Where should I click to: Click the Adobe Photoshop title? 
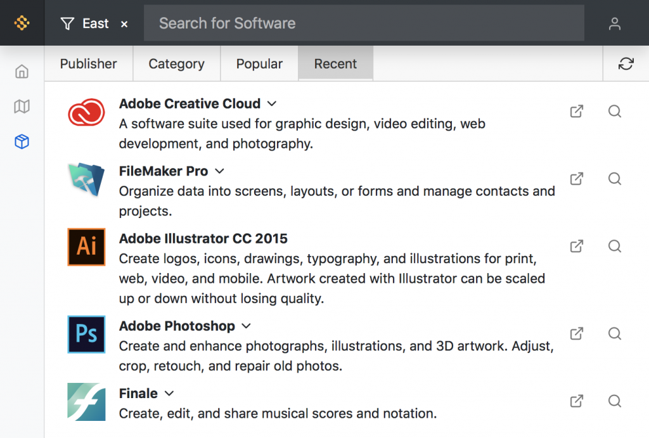tap(177, 326)
